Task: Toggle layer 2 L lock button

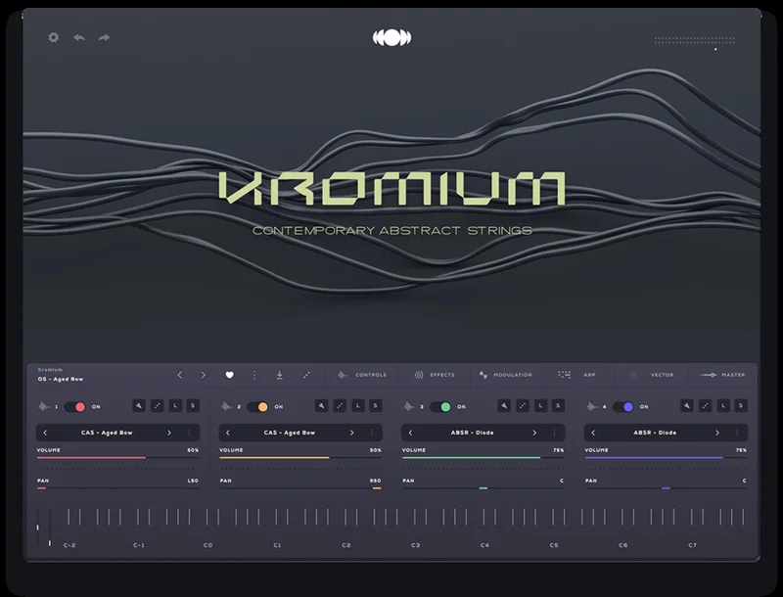Action: coord(357,406)
